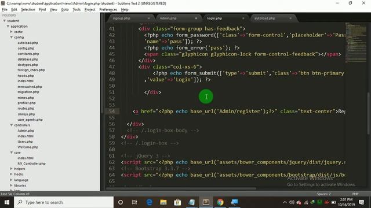371x208 pixels.
Task: Expand the libraries folder
Action: 11,185
